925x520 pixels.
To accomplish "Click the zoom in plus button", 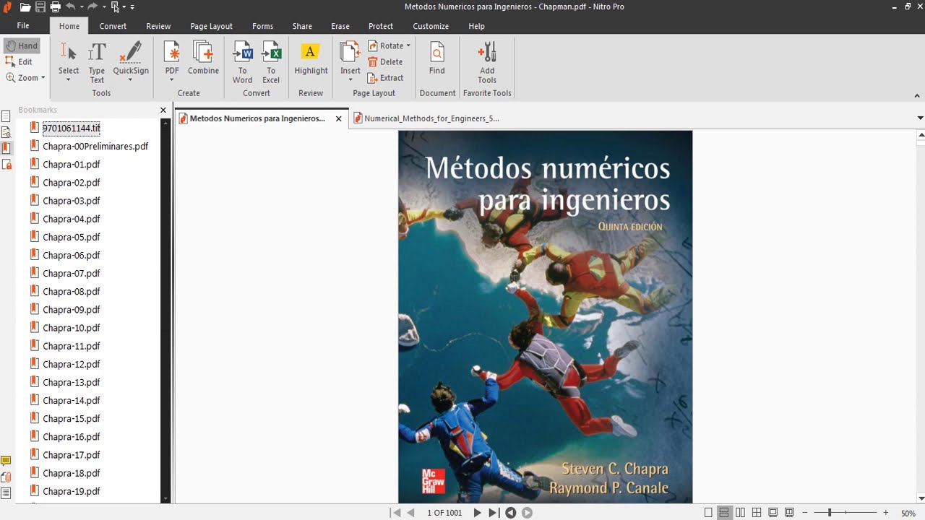I will click(x=886, y=513).
